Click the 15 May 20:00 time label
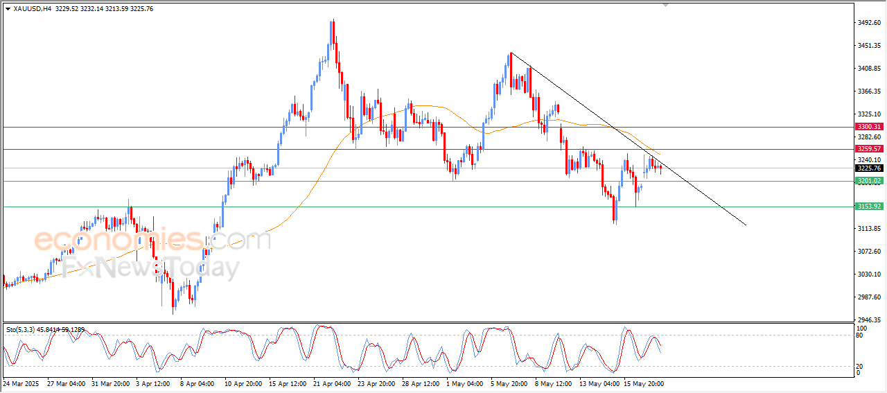Screen dimensions: 887x393 click(x=644, y=383)
